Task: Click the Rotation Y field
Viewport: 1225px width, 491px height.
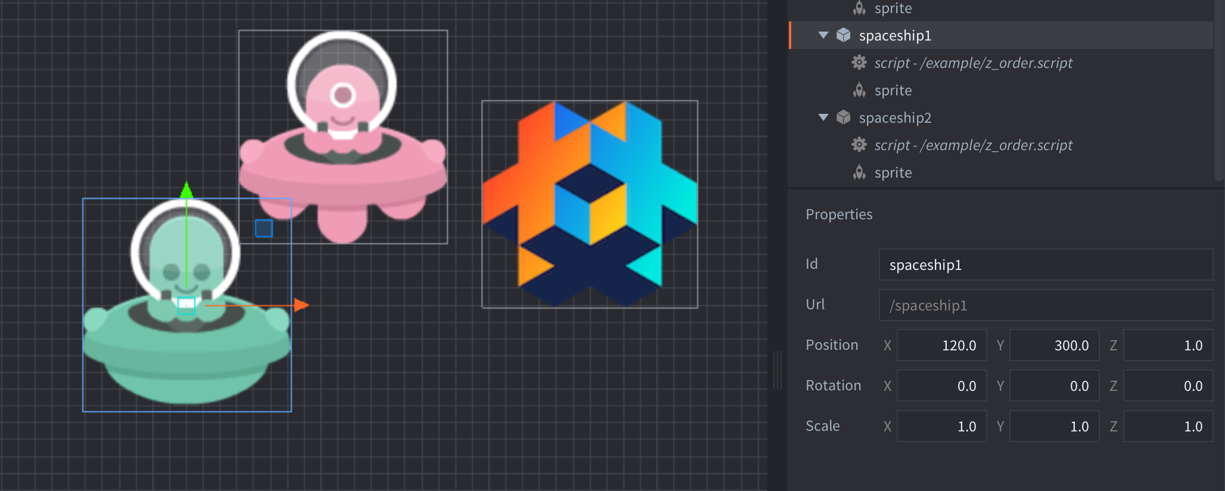Action: point(1054,386)
